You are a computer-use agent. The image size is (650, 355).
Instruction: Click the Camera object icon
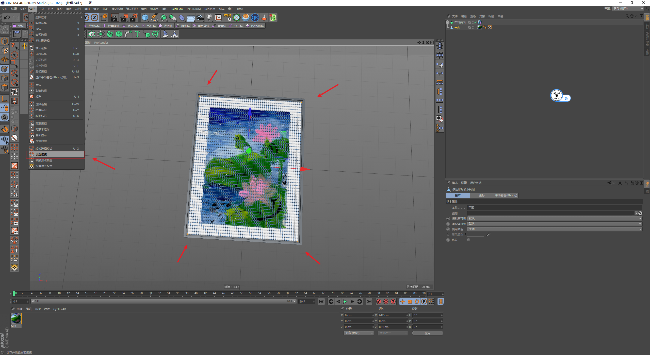point(200,17)
